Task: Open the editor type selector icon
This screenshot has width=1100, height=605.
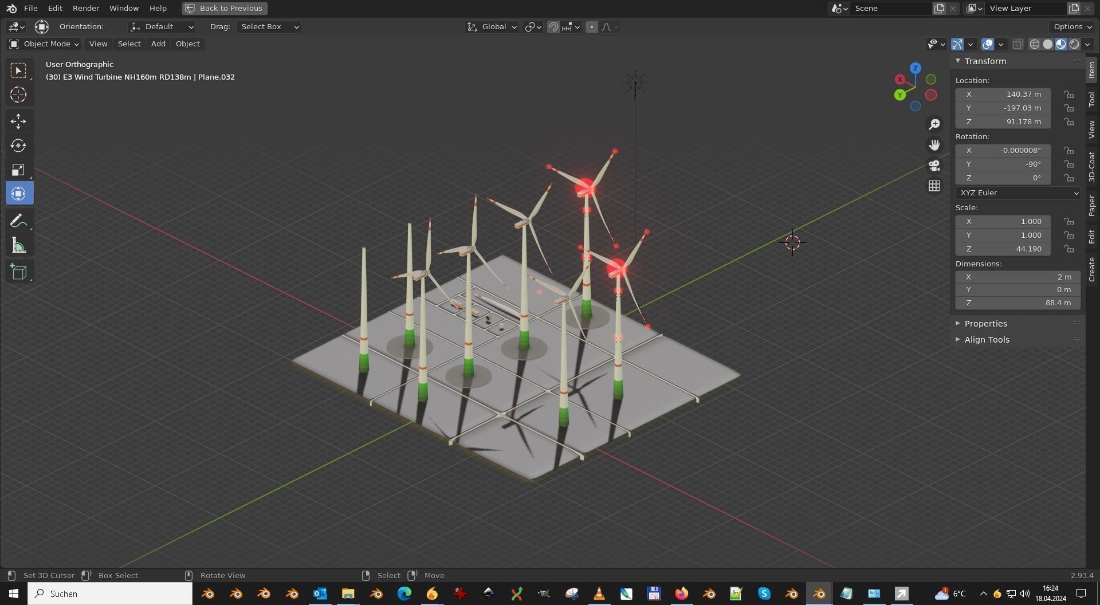Action: [16, 27]
